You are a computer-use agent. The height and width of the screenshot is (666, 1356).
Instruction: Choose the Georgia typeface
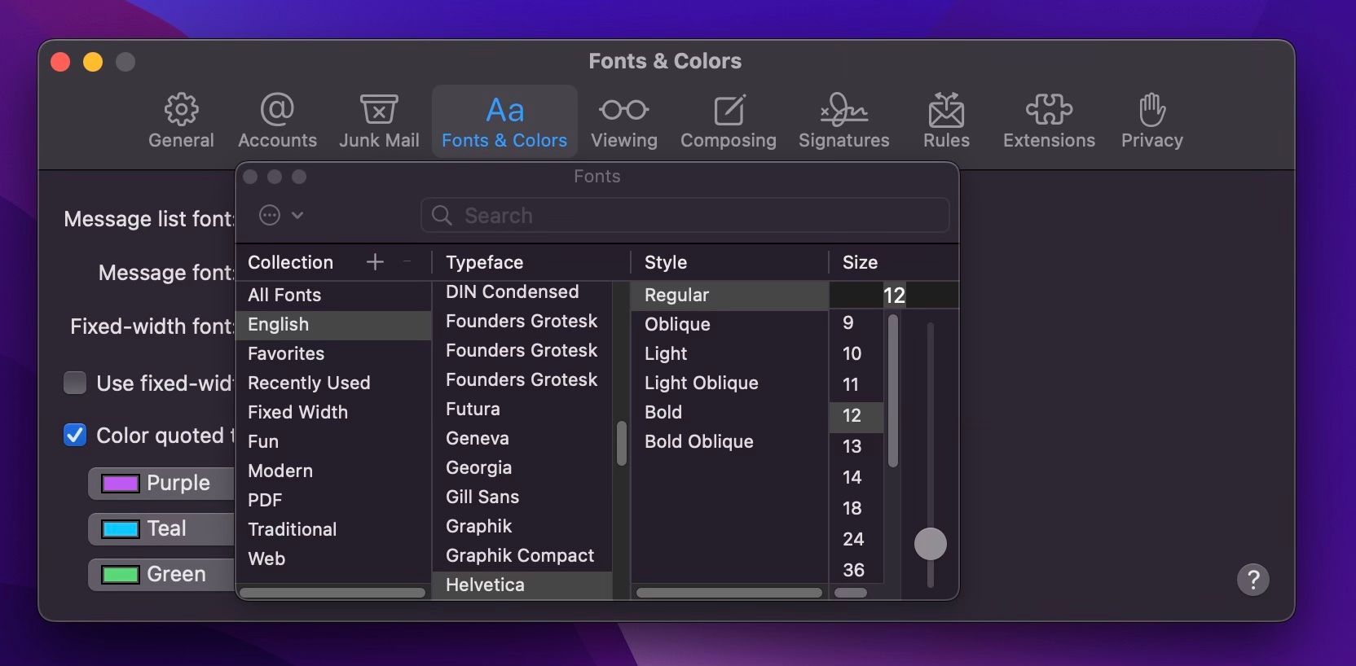(478, 467)
